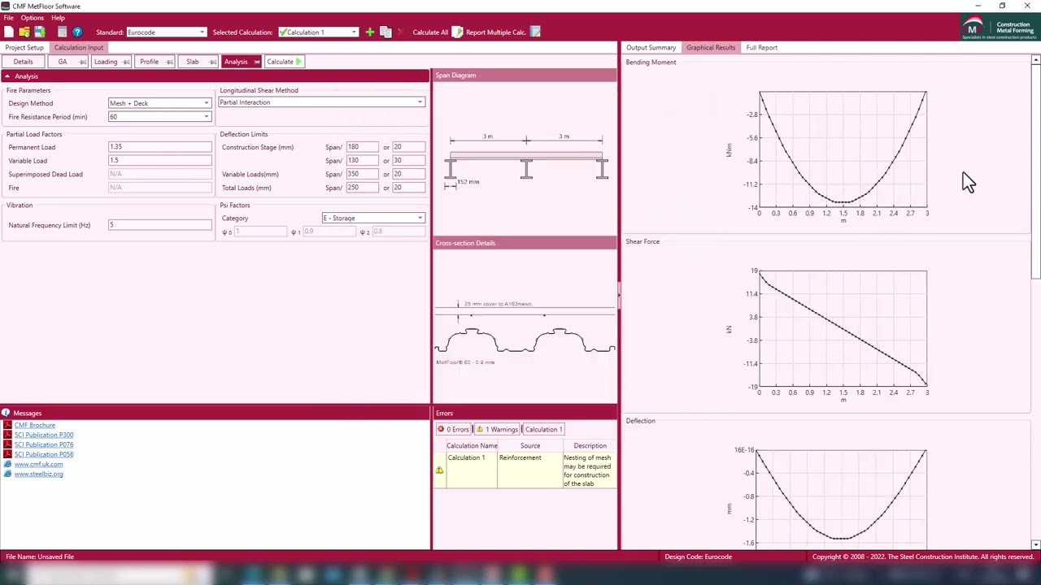The image size is (1041, 585).
Task: Open the Fire Resistance Period dropdown
Action: click(x=159, y=116)
